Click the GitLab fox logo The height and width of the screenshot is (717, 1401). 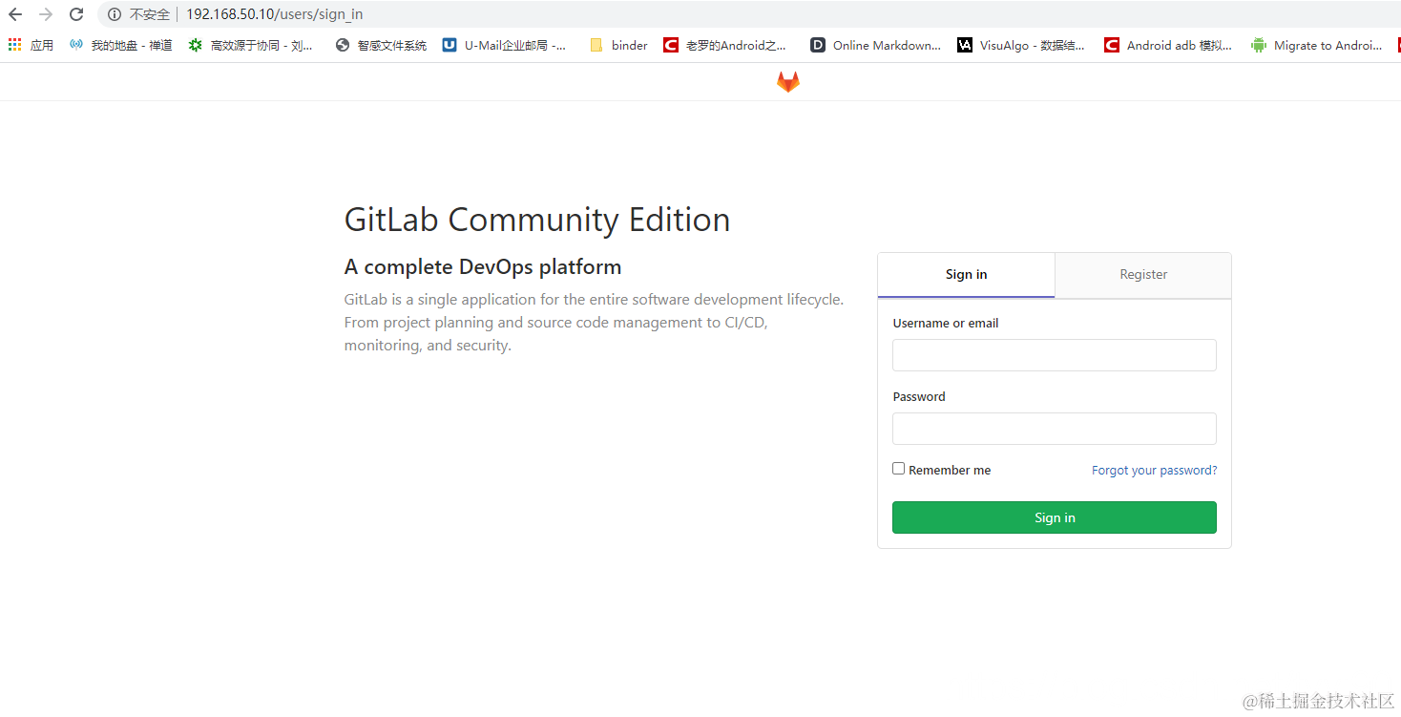(x=787, y=82)
